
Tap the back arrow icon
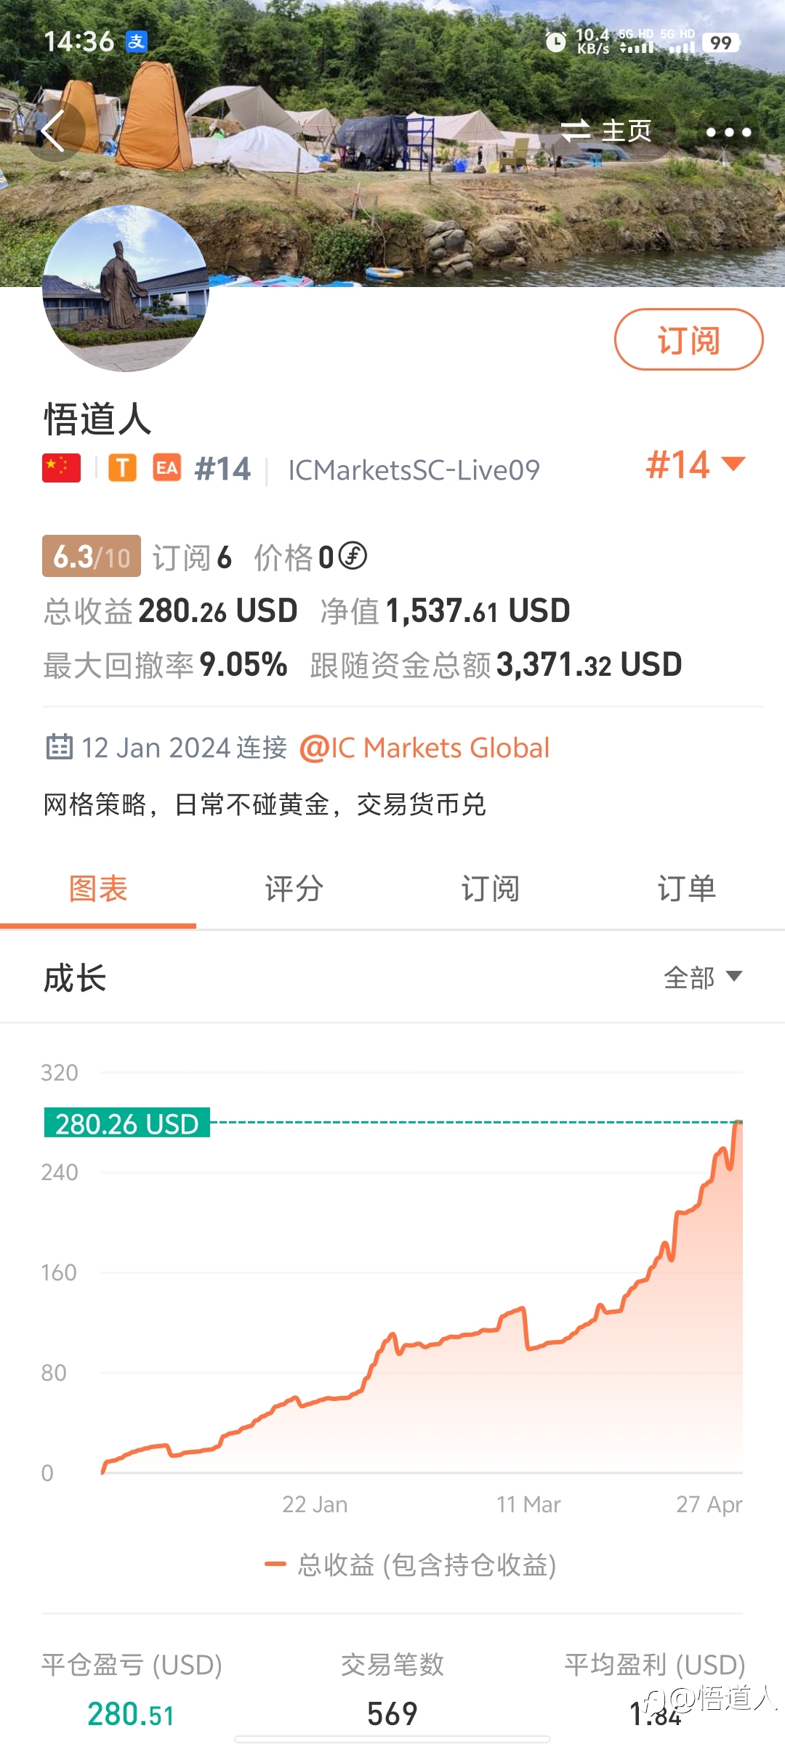pyautogui.click(x=52, y=132)
